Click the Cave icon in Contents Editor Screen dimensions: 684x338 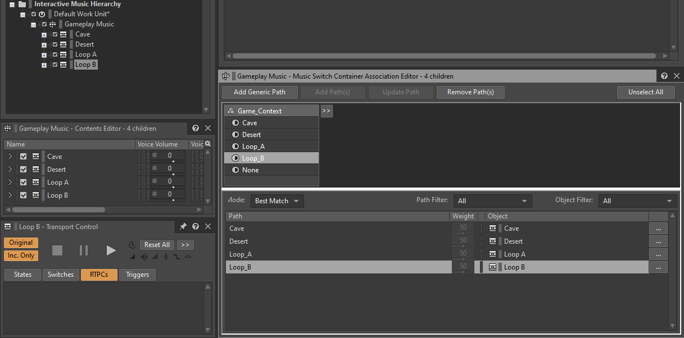36,157
